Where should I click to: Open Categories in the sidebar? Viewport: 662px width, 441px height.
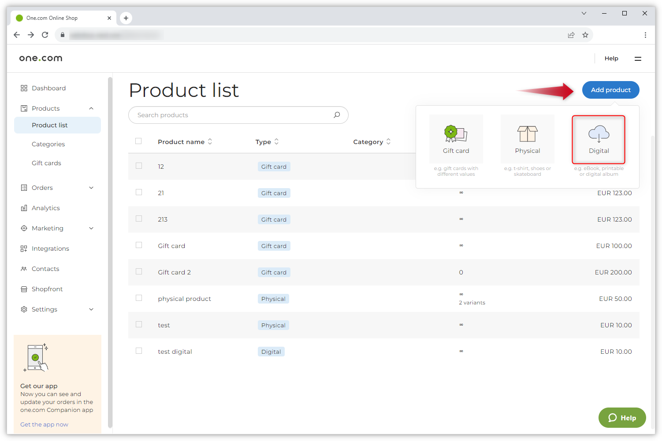click(48, 144)
